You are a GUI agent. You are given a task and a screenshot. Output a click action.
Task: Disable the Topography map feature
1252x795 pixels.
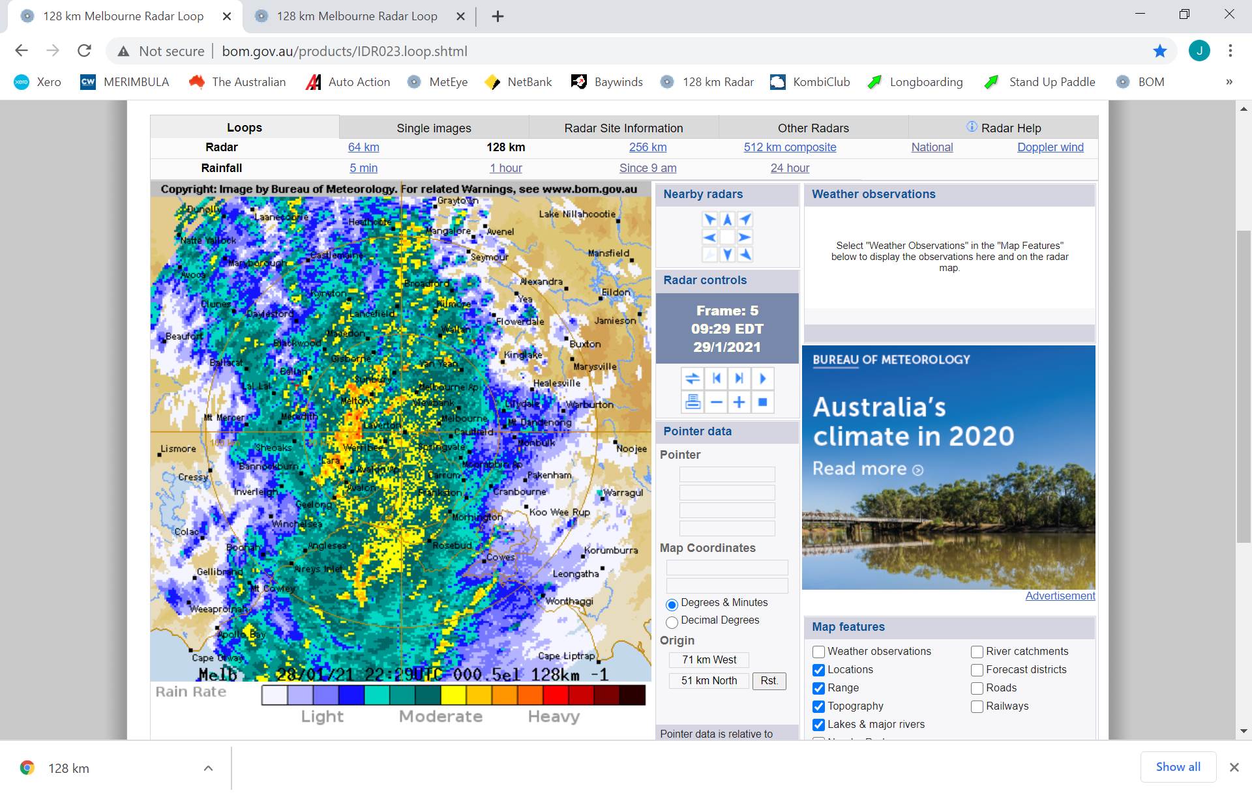pos(818,706)
